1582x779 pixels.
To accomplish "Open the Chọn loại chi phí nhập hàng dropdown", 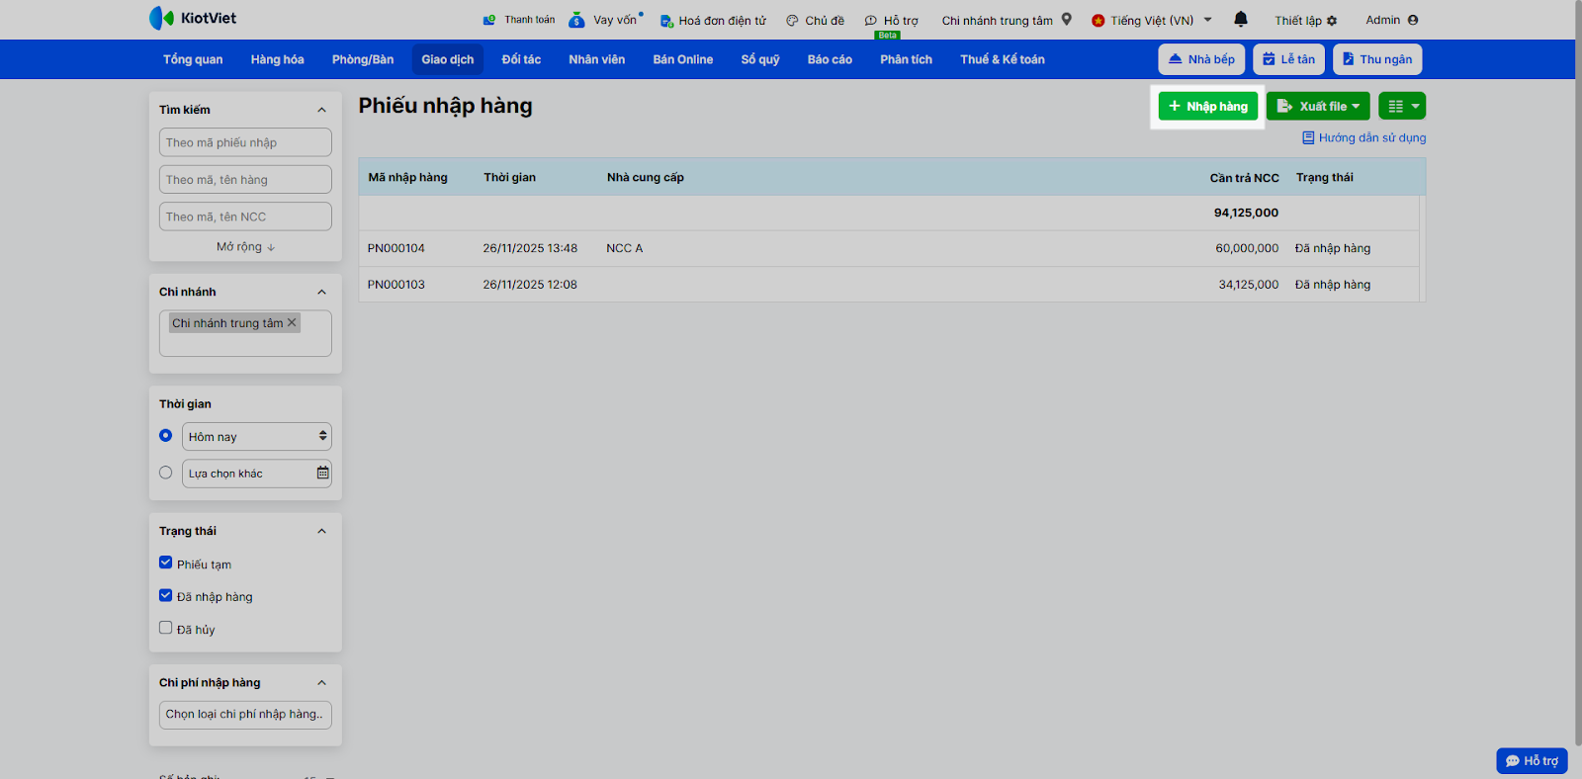I will click(245, 715).
